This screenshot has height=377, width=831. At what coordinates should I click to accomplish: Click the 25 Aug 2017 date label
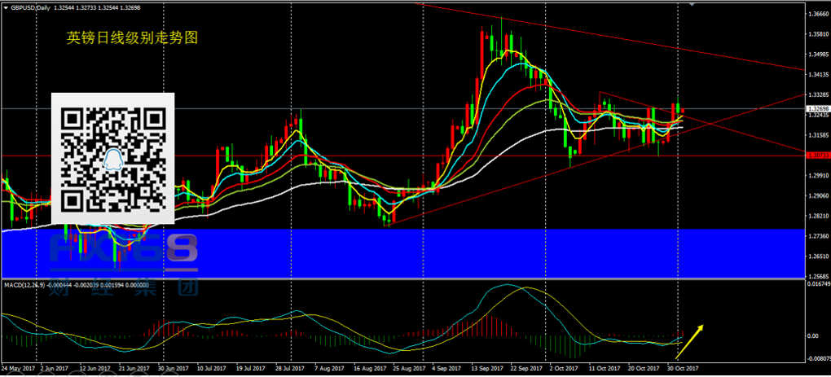pyautogui.click(x=409, y=369)
